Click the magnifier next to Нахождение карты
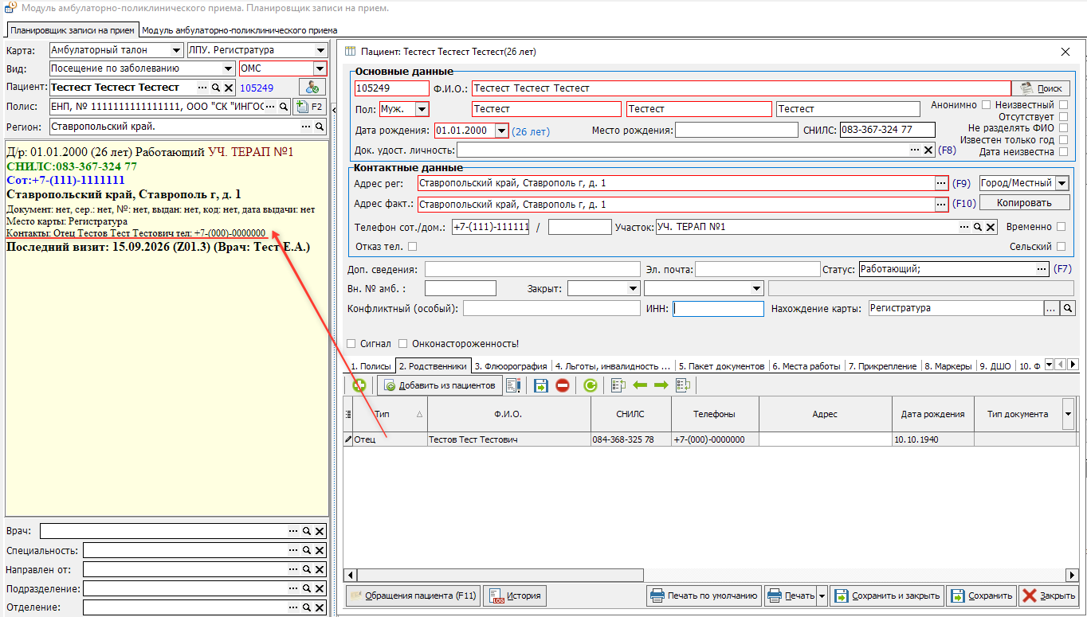This screenshot has width=1087, height=617. [x=1068, y=308]
